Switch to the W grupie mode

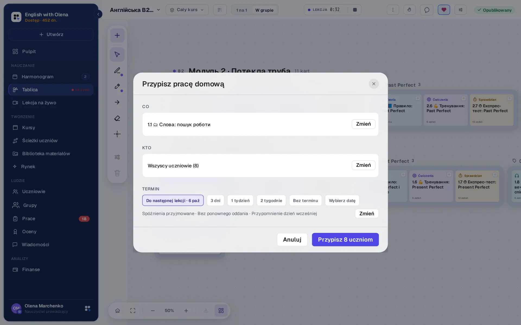264,10
